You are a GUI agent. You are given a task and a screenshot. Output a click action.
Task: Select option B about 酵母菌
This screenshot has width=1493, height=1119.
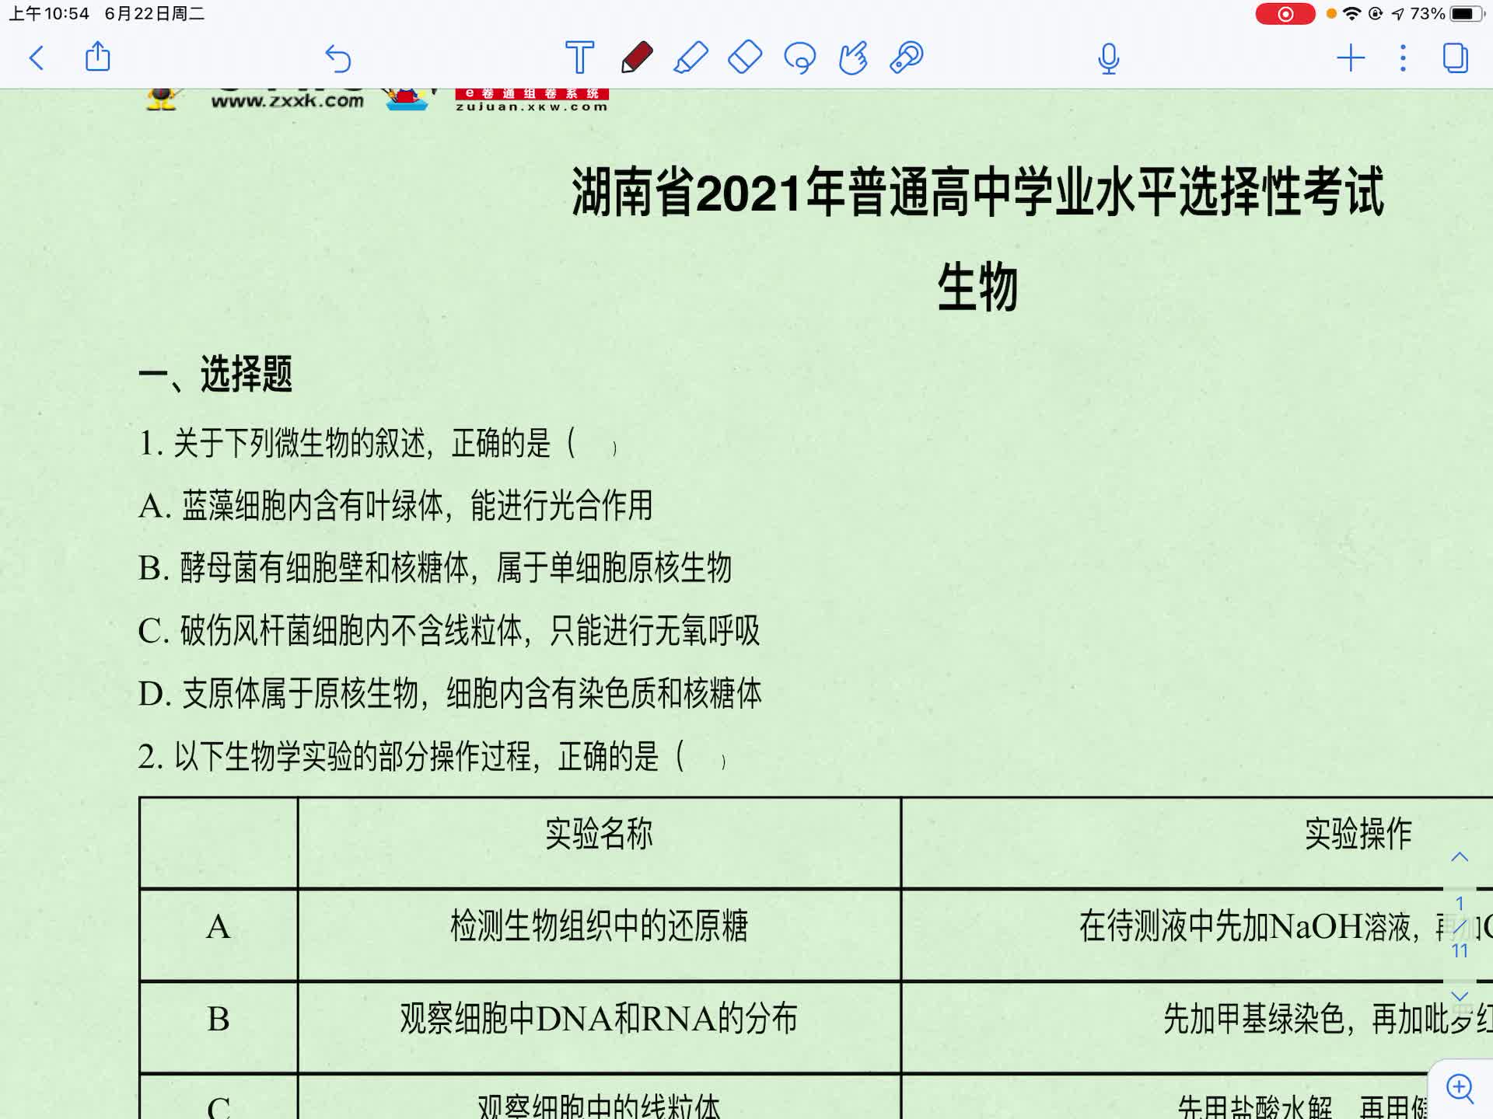point(435,568)
